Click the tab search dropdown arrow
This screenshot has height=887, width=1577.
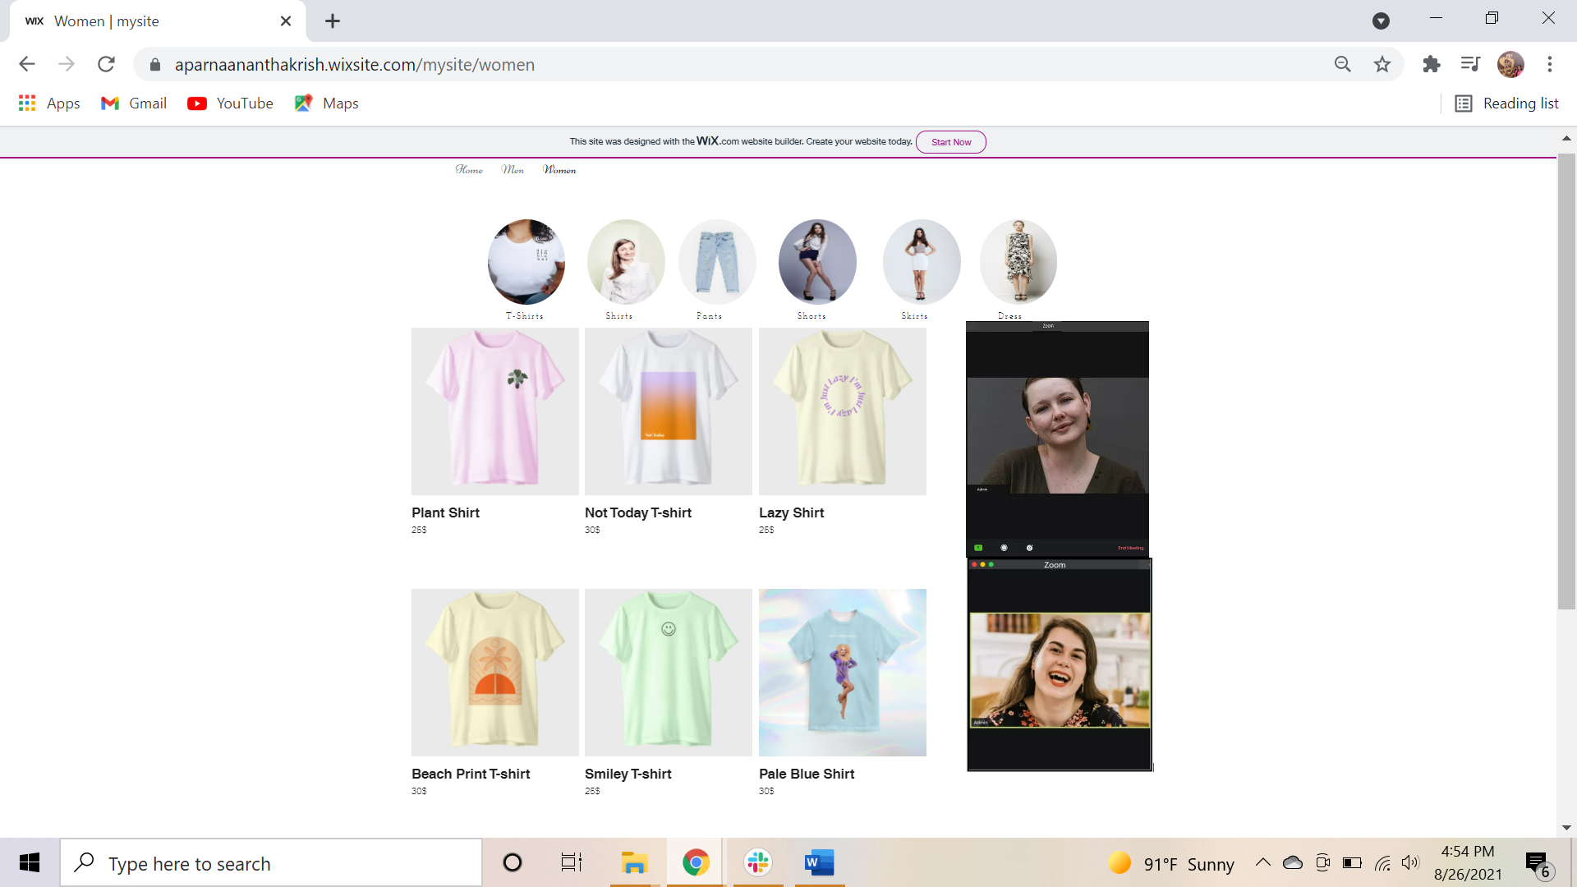tap(1381, 21)
